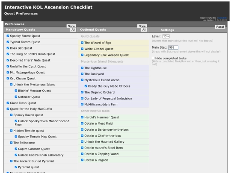The height and width of the screenshot is (173, 231).
Task: Toggle Obtain a Pagoda checkbox
Action: 82,160
